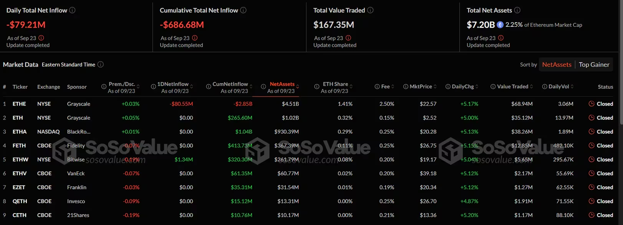The height and width of the screenshot is (225, 623).
Task: Select the NetAssets sort-by tab
Action: [557, 65]
